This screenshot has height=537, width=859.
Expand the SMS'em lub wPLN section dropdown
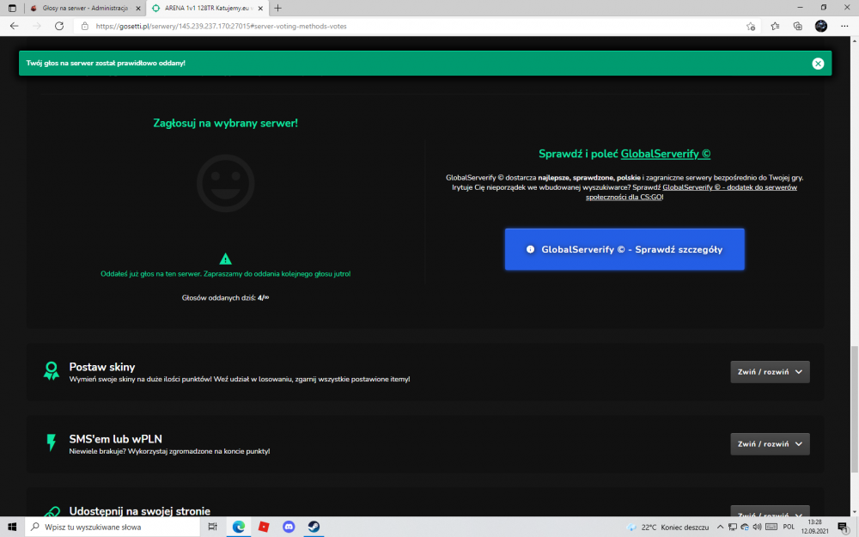pos(770,444)
